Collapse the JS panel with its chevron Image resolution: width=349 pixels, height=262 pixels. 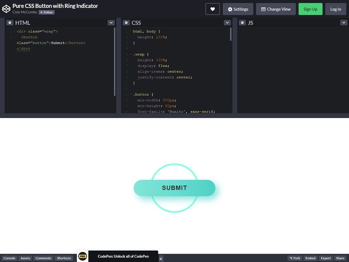[x=343, y=22]
